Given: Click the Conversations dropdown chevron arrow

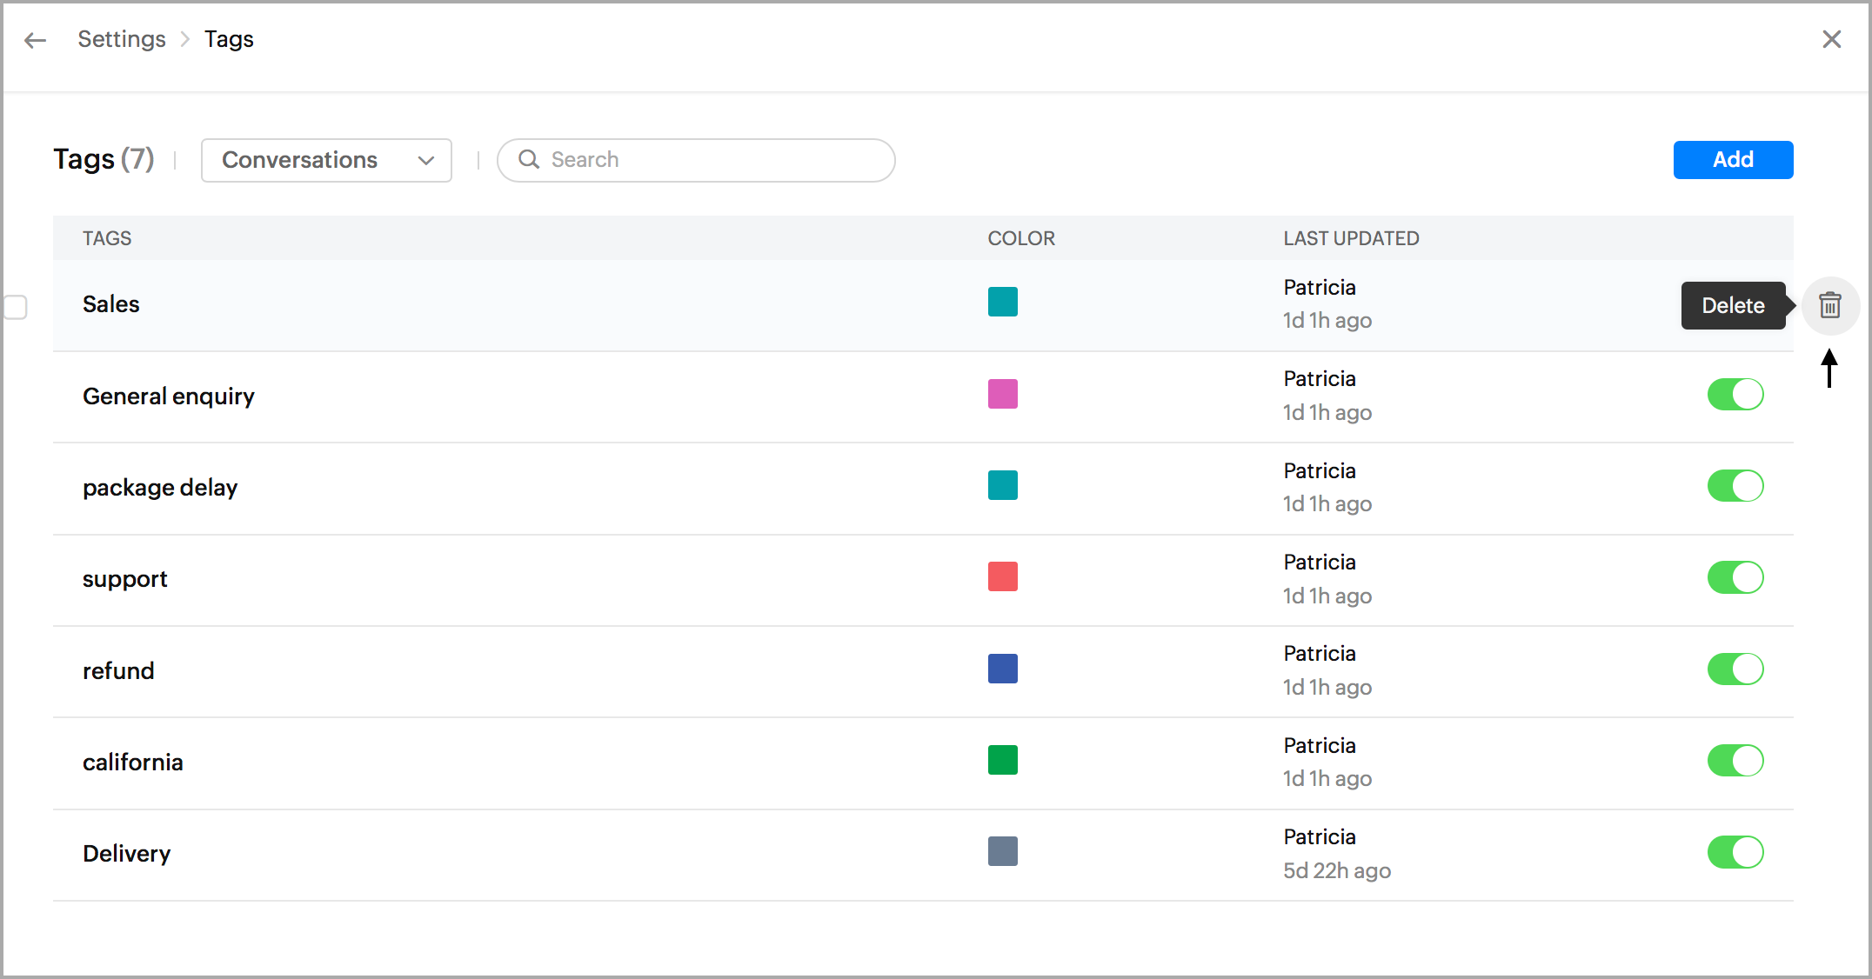Looking at the screenshot, I should pos(425,160).
